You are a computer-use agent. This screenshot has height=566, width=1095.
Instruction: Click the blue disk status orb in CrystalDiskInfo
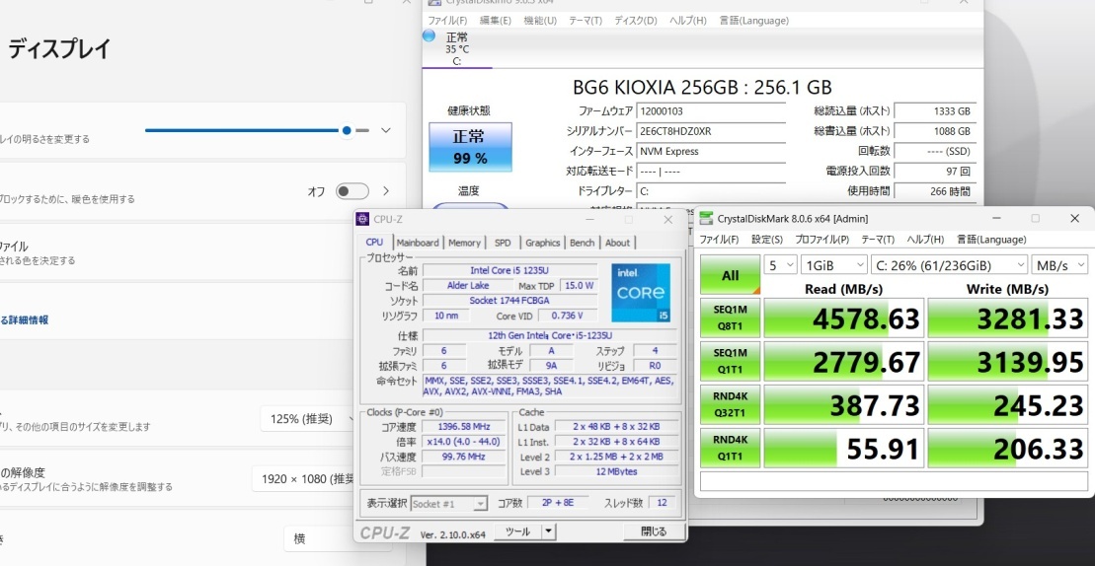(429, 35)
